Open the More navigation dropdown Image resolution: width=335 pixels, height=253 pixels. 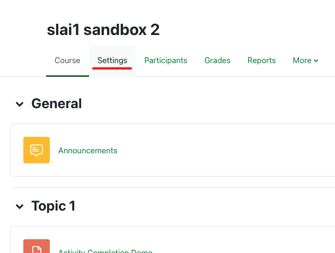coord(305,60)
